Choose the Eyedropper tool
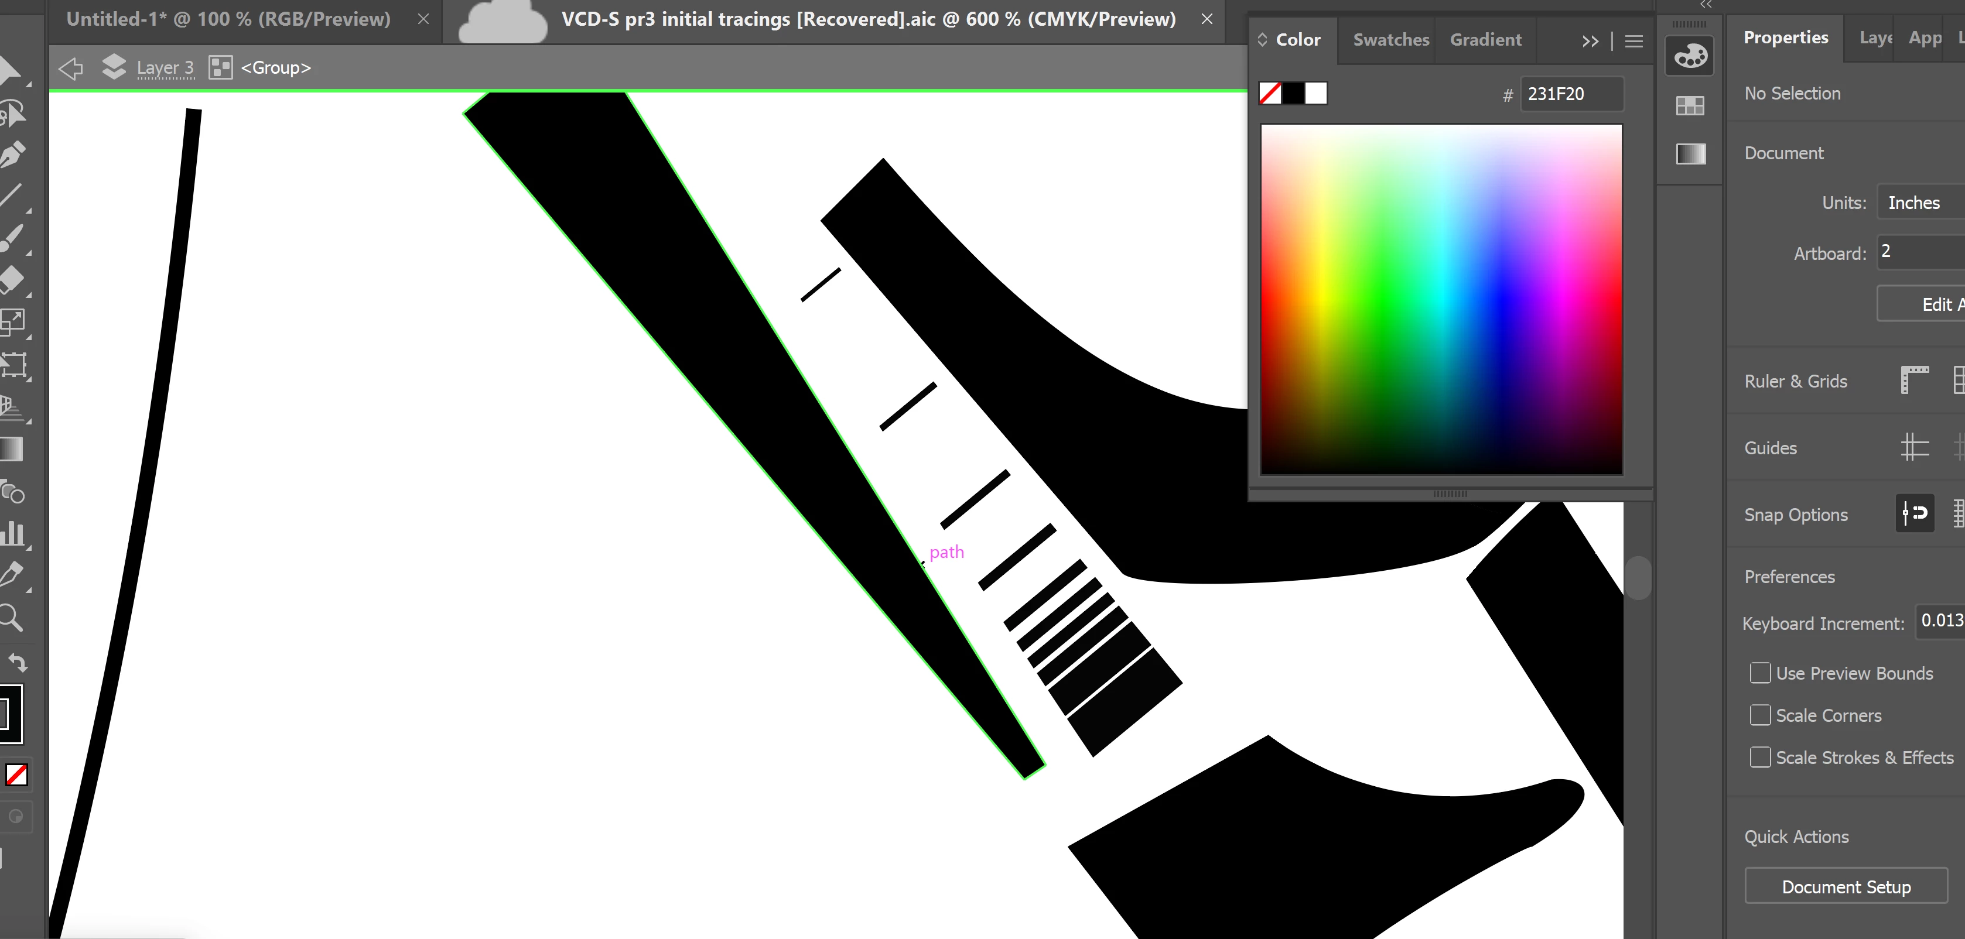The width and height of the screenshot is (1965, 939). [x=12, y=574]
